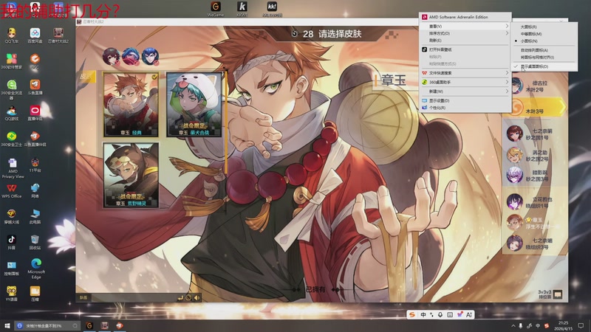This screenshot has height=332, width=591.
Task: Select the 章玉 经典 skin thumbnail
Action: pos(131,104)
